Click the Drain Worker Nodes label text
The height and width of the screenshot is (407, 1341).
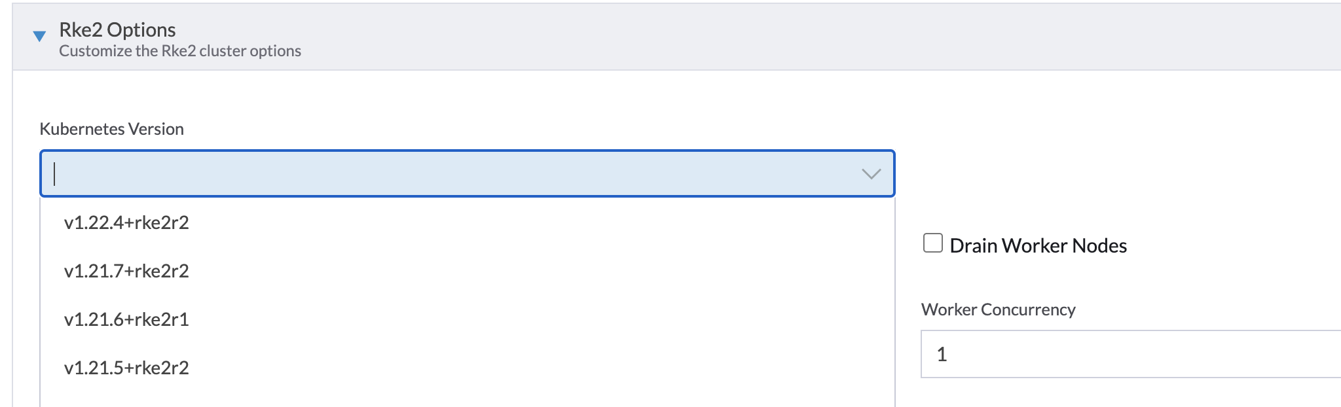click(1038, 245)
